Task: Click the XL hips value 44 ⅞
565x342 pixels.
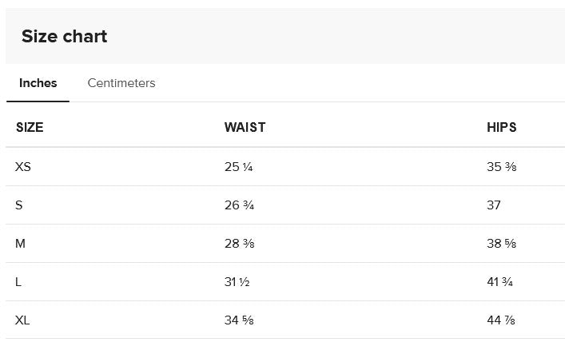Action: click(x=501, y=320)
